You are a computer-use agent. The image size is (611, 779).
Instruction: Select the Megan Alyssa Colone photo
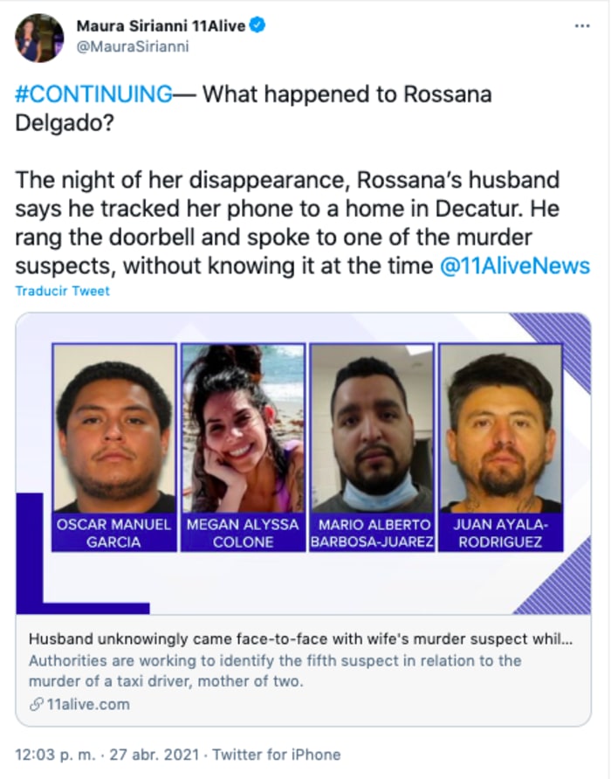click(243, 429)
